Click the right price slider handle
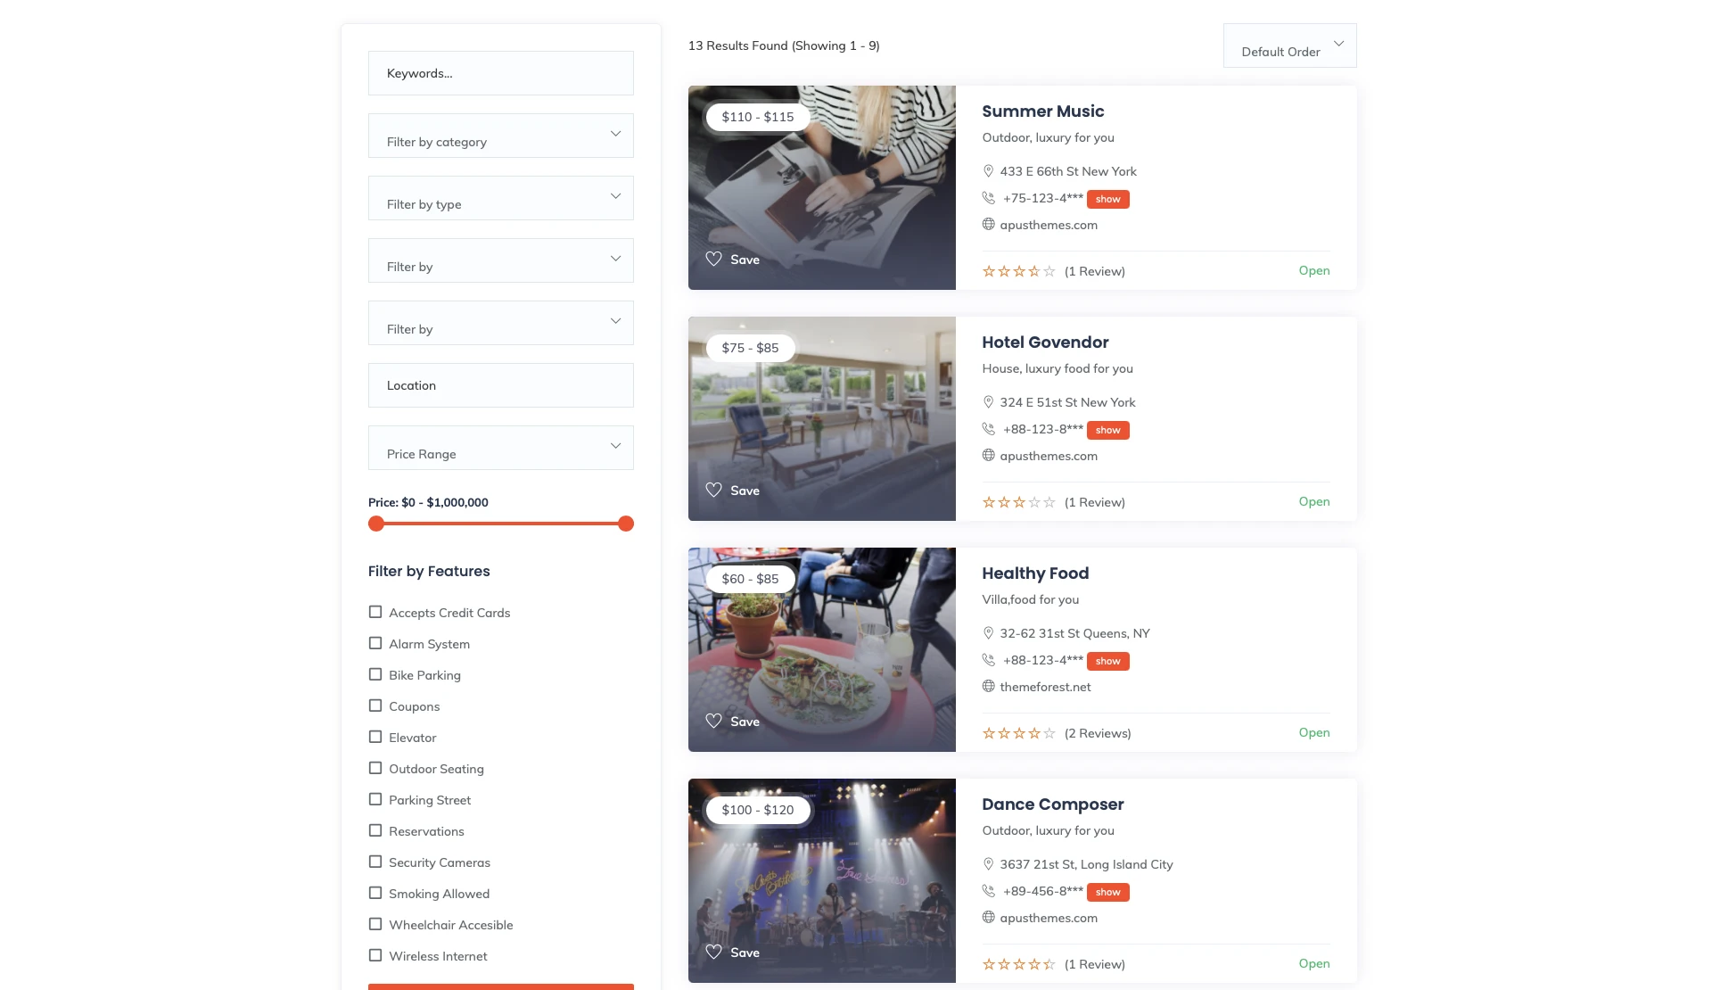The height and width of the screenshot is (990, 1712). [626, 524]
